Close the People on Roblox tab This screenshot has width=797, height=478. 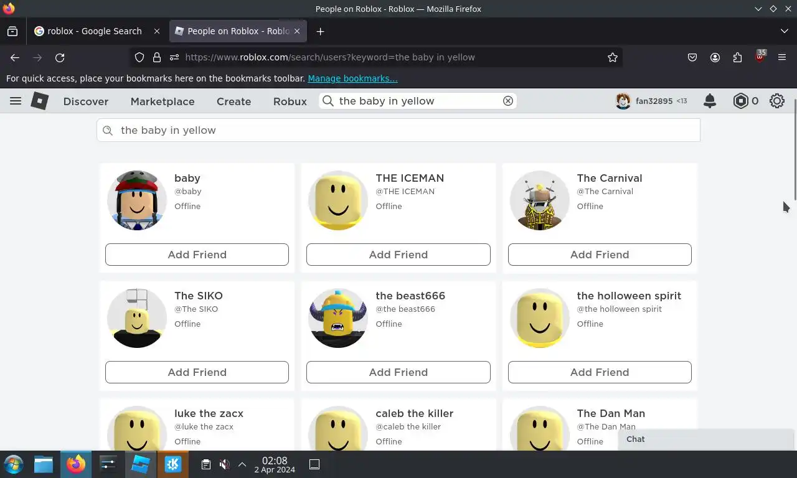coord(297,31)
